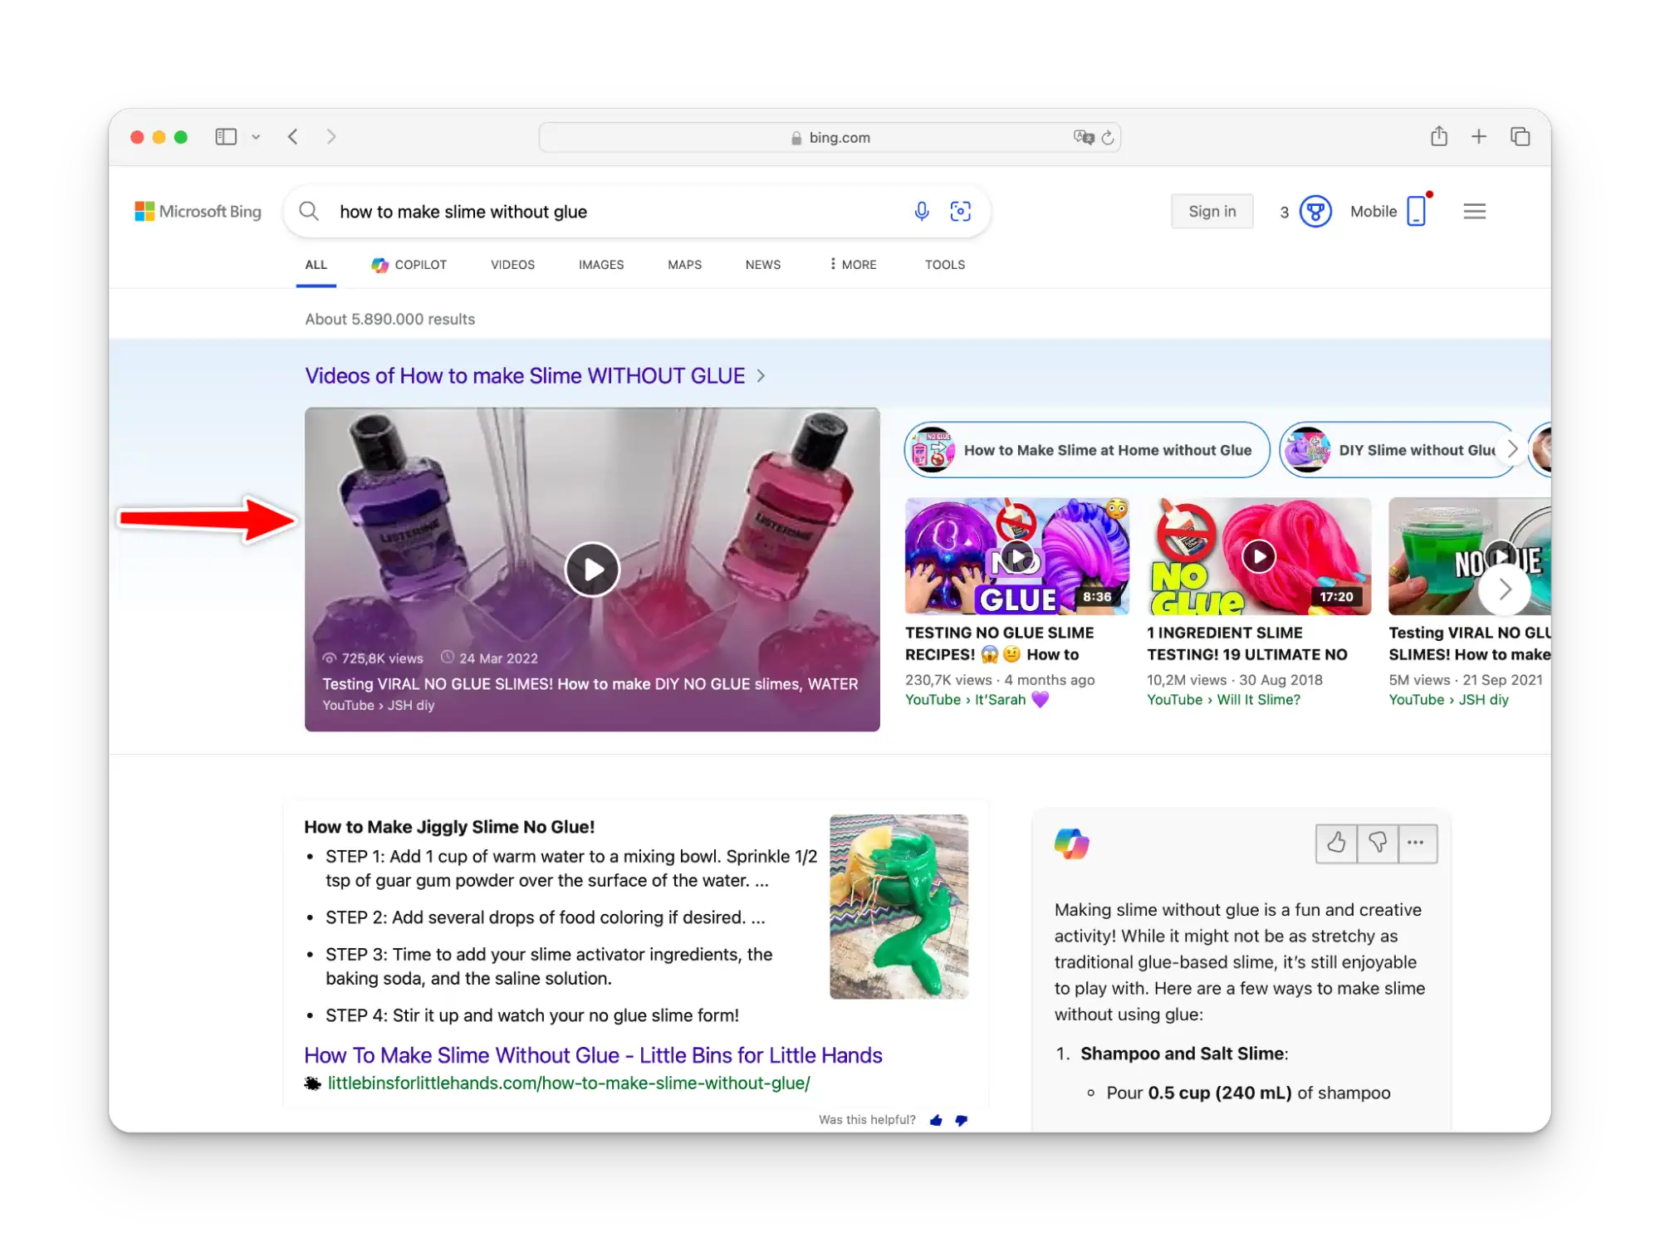1660x1242 pixels.
Task: Click the VIDEOS tab filter
Action: (x=512, y=263)
